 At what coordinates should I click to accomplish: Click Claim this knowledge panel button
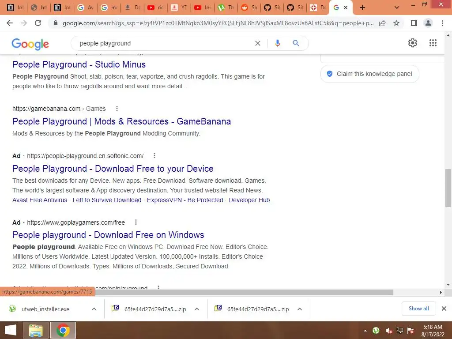tap(369, 74)
